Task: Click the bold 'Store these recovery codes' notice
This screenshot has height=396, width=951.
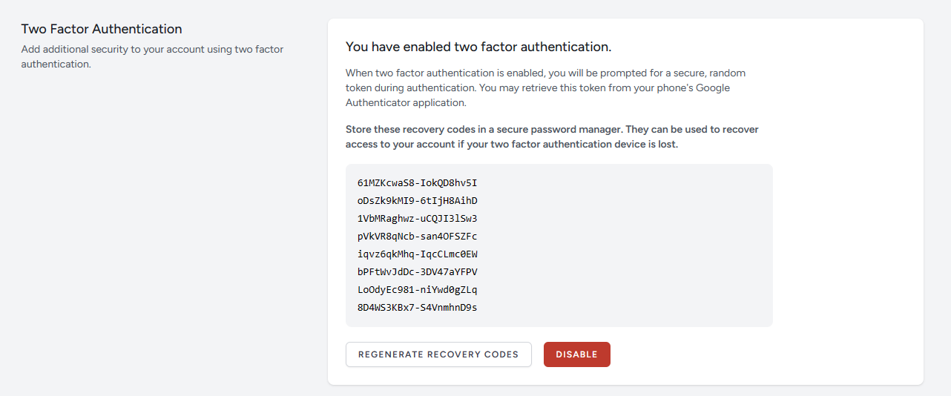Action: click(552, 136)
